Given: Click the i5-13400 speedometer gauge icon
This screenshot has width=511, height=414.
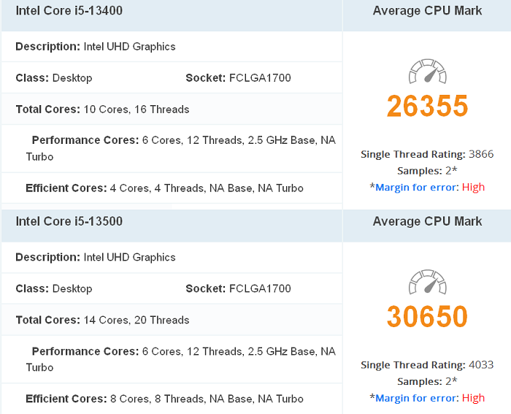Looking at the screenshot, I should pos(427,71).
